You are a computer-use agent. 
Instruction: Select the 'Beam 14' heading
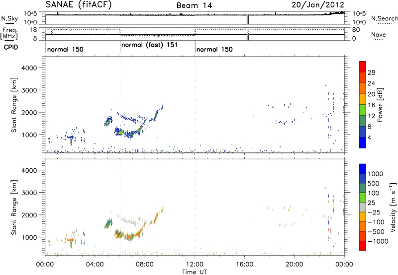(194, 5)
